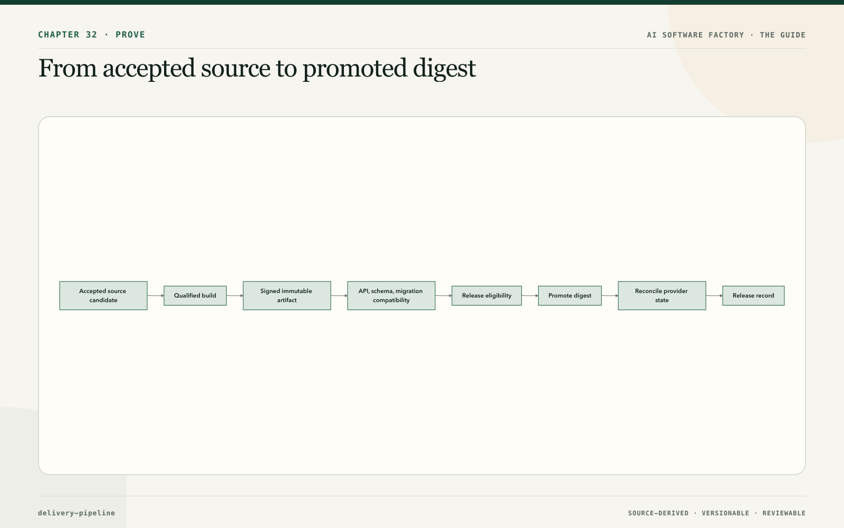
Task: Click the 'CHAPTER 32 · PROVE' header text
Action: point(91,35)
